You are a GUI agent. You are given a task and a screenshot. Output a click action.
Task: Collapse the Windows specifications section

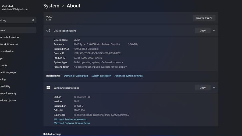(214, 88)
